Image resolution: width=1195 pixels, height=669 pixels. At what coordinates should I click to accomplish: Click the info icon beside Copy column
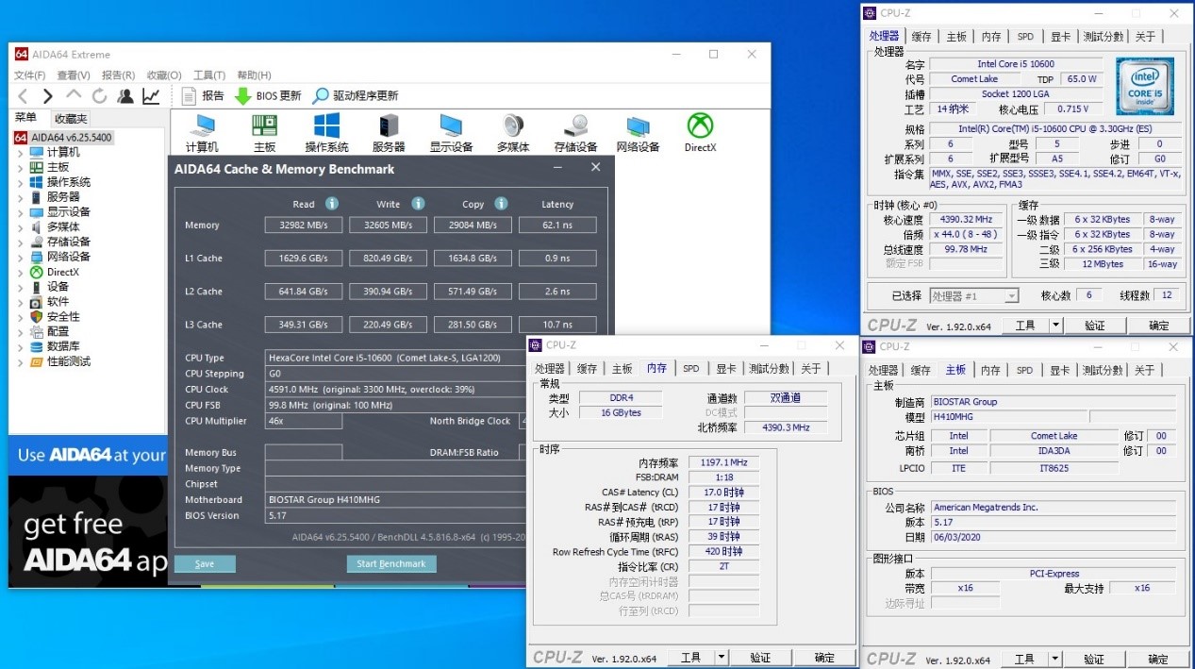[x=501, y=204]
